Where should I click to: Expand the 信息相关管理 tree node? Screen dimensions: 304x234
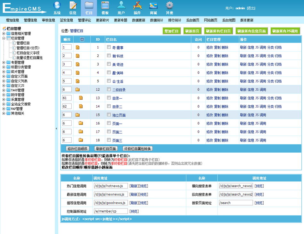pyautogui.click(x=4, y=34)
